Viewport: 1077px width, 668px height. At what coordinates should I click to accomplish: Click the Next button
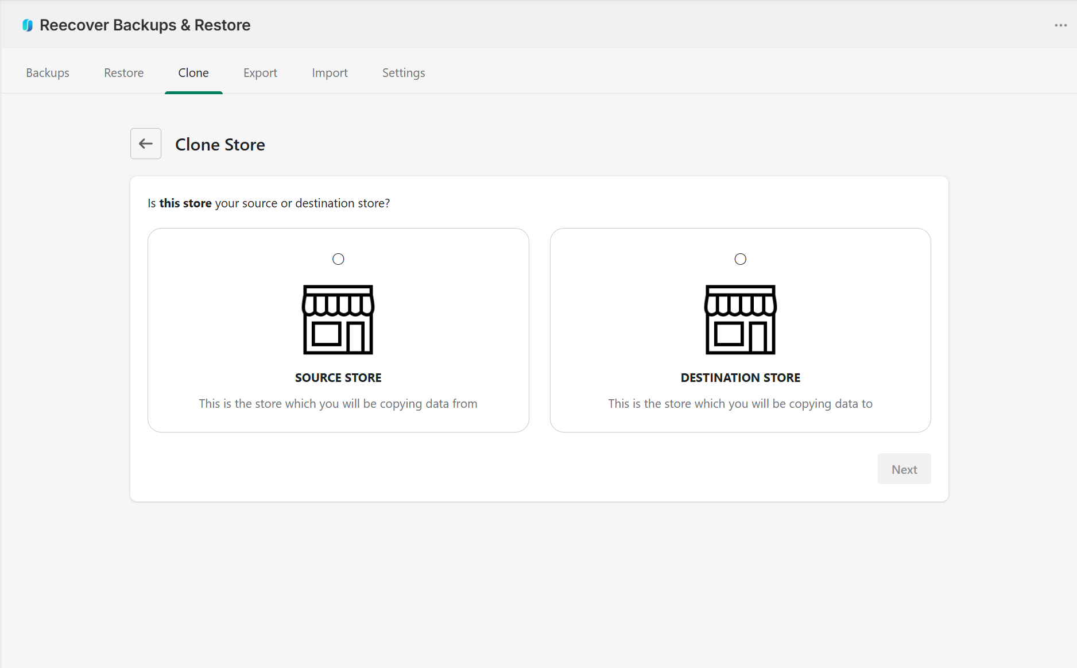click(904, 469)
